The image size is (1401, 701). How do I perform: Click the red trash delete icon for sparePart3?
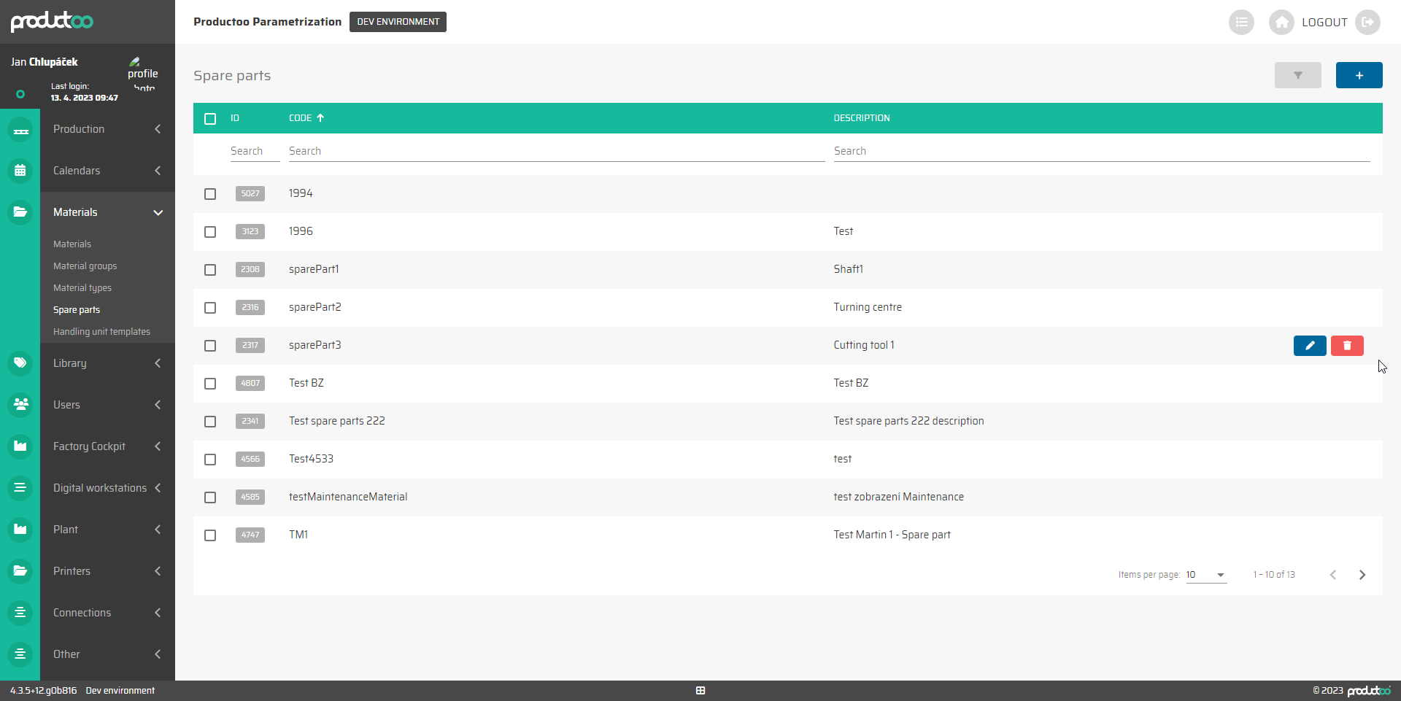pos(1347,345)
